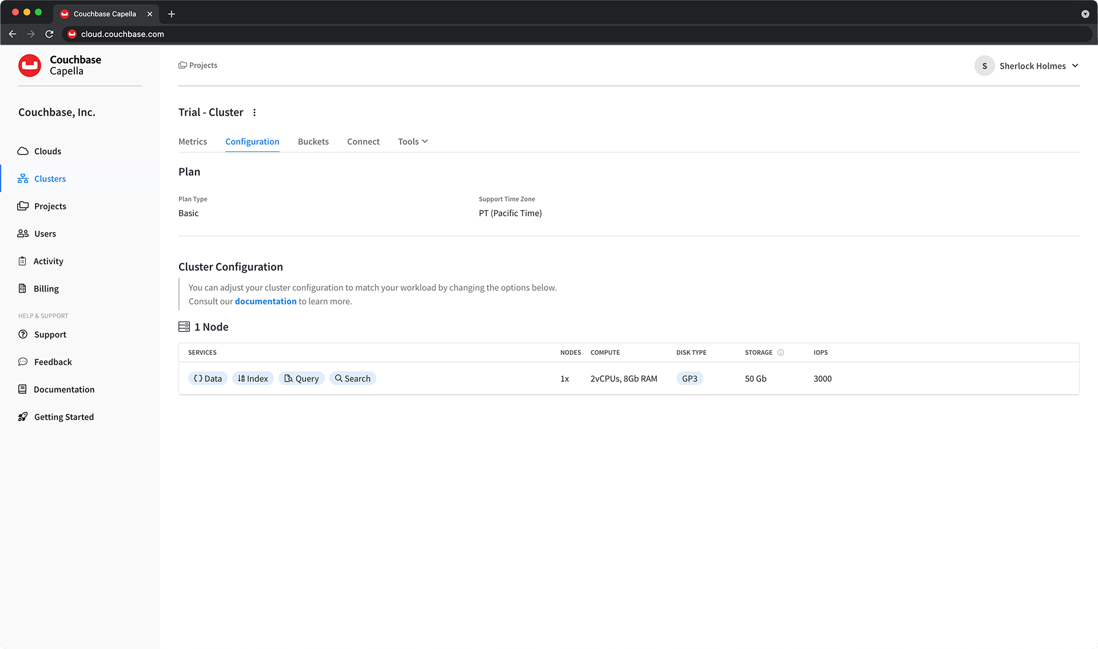Select the Configuration tab
This screenshot has height=649, width=1098.
tap(252, 141)
